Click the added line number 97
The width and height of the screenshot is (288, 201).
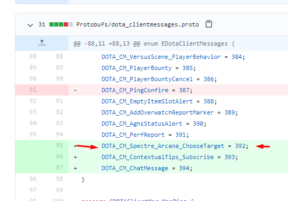point(60,168)
